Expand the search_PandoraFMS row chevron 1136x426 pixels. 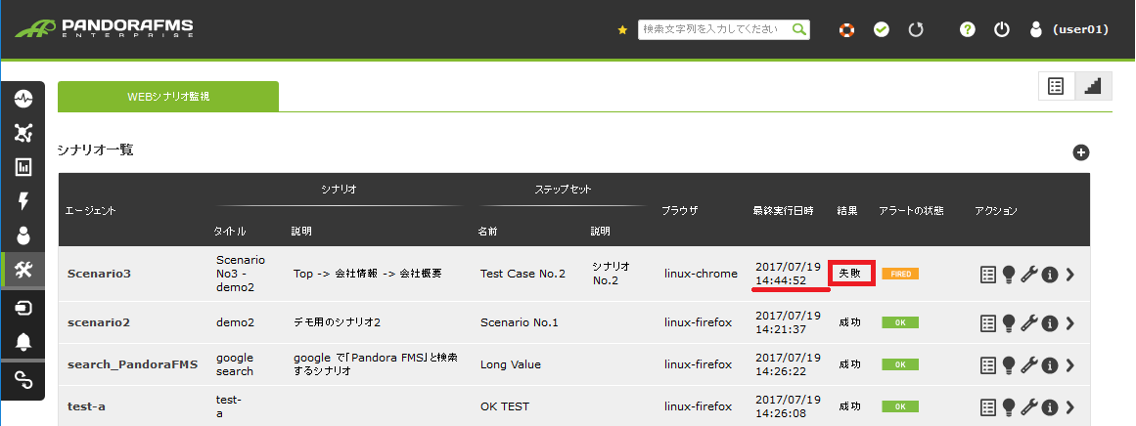(x=1070, y=365)
